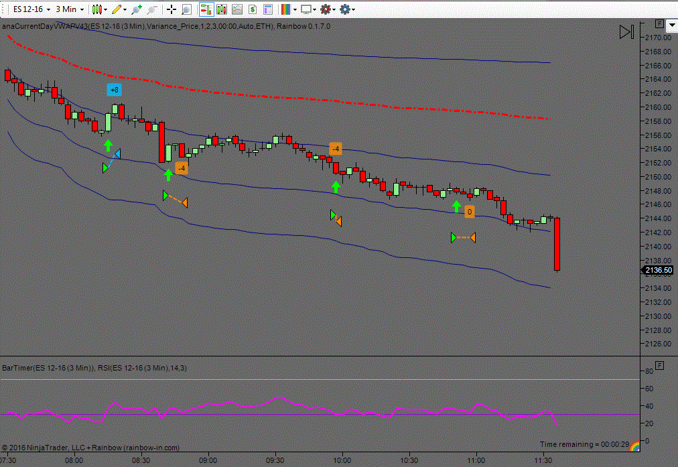Click the monitor display icon
The width and height of the screenshot is (678, 467).
point(306,9)
